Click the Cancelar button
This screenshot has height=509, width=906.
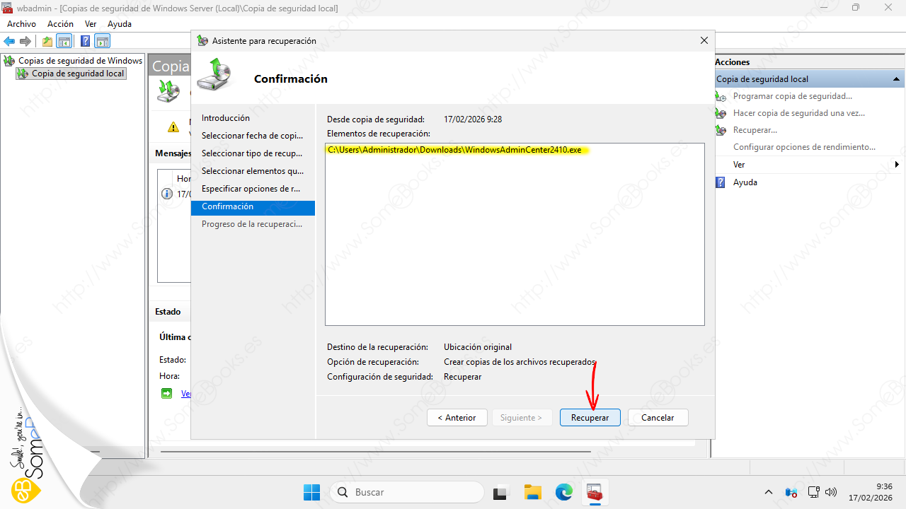click(658, 418)
